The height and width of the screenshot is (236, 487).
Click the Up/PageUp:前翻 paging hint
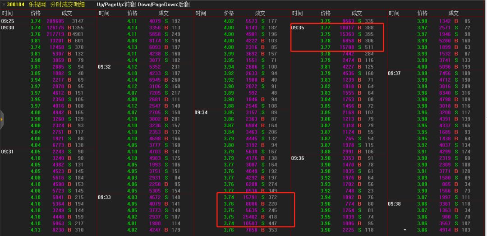pyautogui.click(x=116, y=5)
